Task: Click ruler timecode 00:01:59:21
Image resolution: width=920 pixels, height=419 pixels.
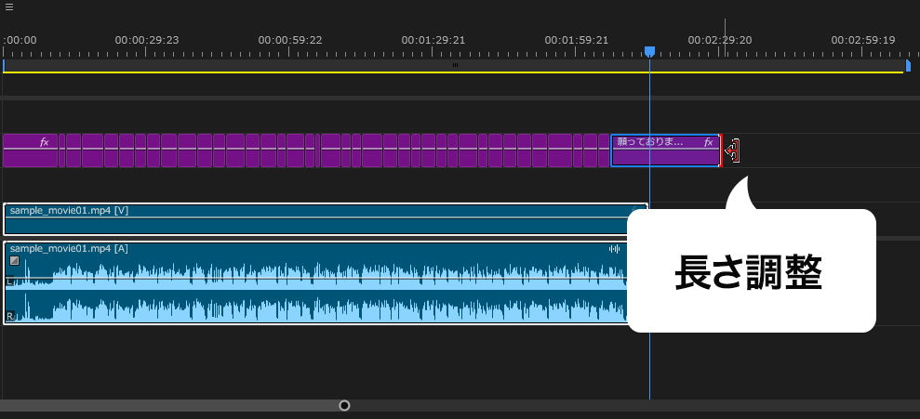Action: pos(577,41)
